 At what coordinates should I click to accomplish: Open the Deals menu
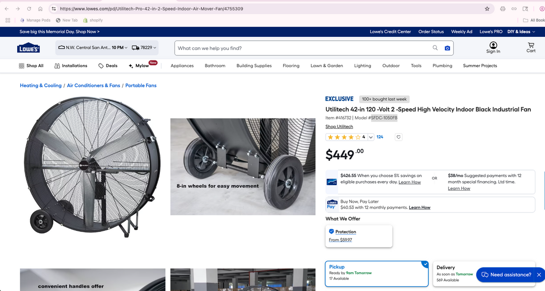pos(108,66)
